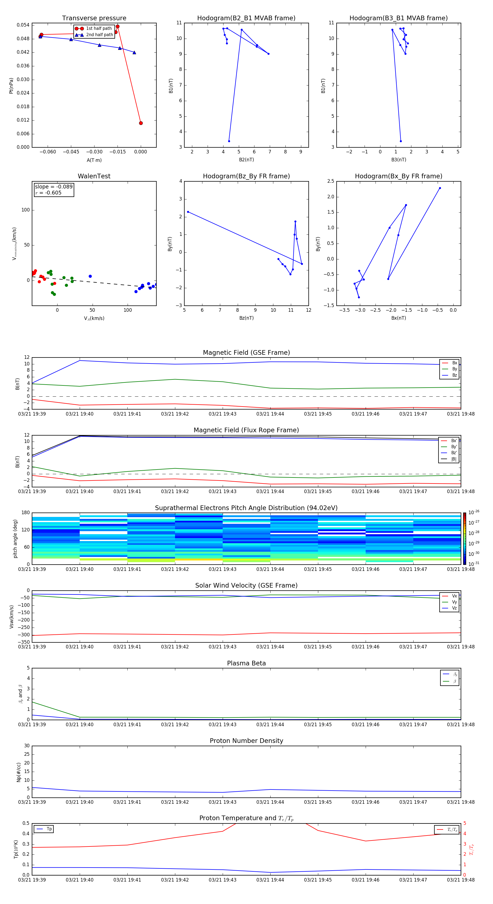Screen dimensions: 493x904
Task: Click the 'Plasma Beta' title
Action: pyautogui.click(x=246, y=663)
